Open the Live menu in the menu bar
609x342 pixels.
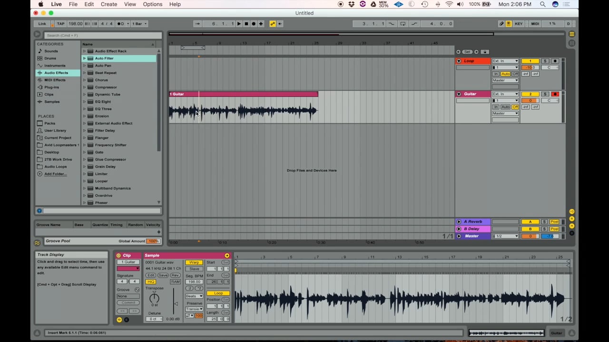coord(56,4)
